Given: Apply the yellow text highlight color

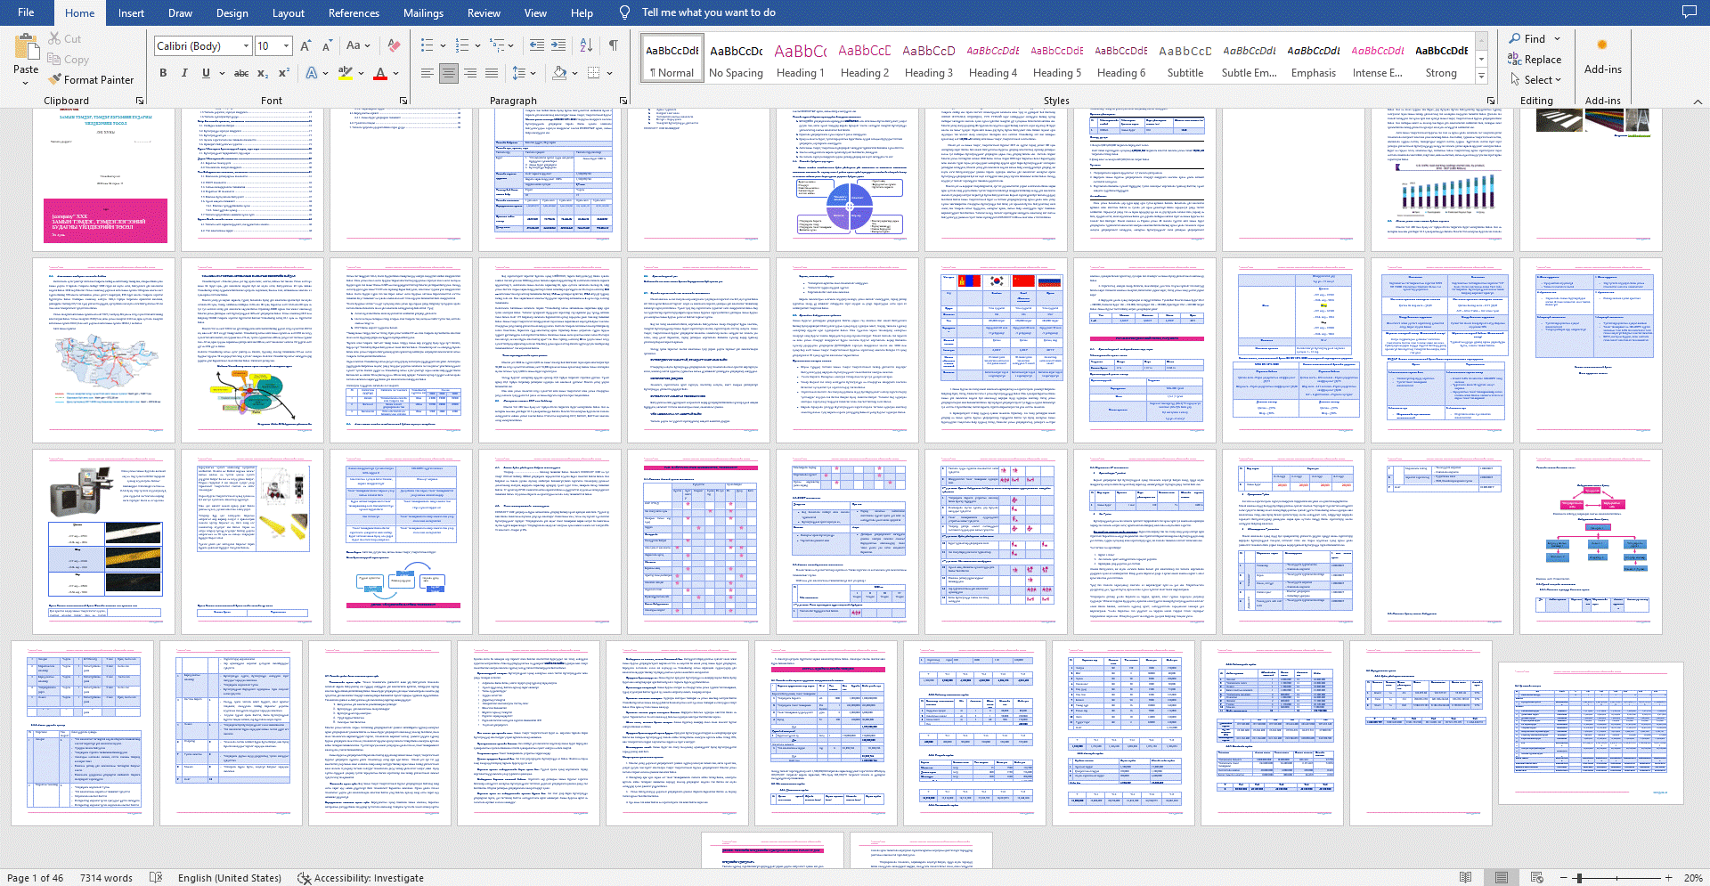Looking at the screenshot, I should 345,73.
